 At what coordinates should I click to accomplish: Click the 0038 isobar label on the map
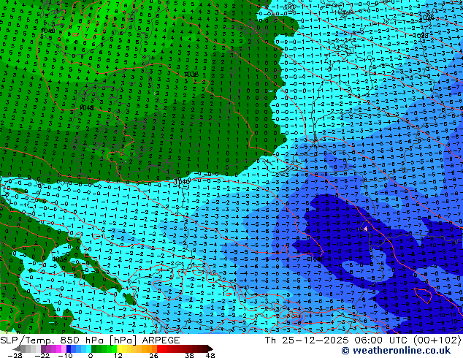tap(60, 259)
